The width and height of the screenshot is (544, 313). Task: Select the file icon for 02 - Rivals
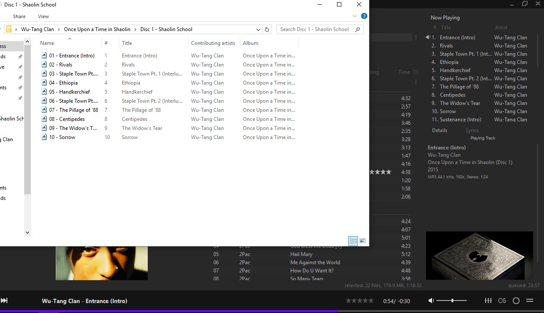pyautogui.click(x=44, y=64)
